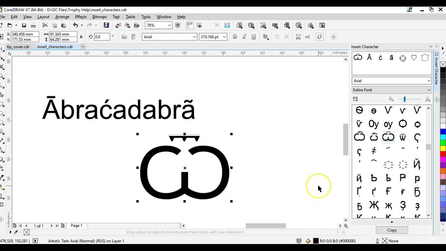Go to the last page in navigator
This screenshot has width=446, height=251.
(57, 226)
